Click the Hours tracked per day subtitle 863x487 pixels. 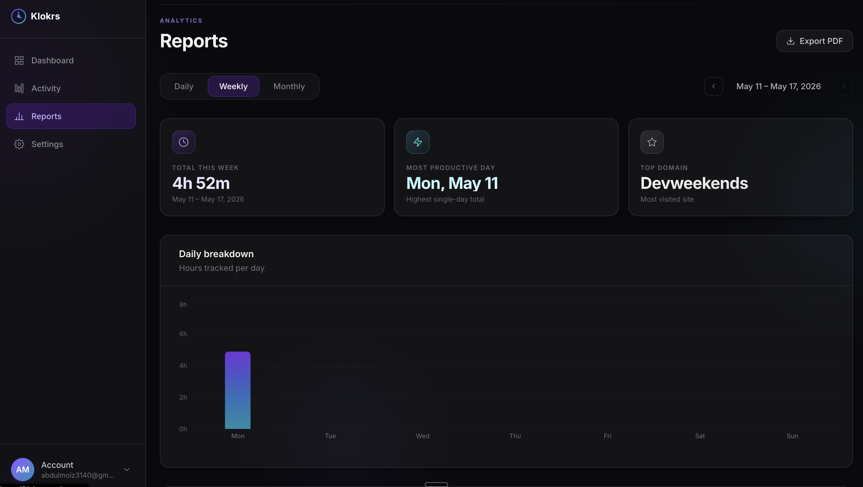coord(221,268)
